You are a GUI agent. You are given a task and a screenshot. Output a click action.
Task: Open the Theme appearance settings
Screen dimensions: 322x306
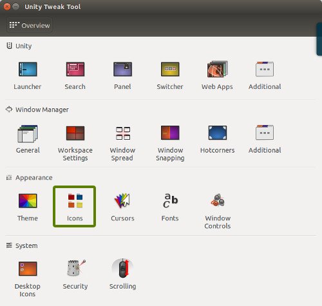28,201
